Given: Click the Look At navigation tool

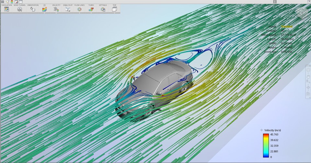Looking at the screenshot, I should click(x=308, y=87).
